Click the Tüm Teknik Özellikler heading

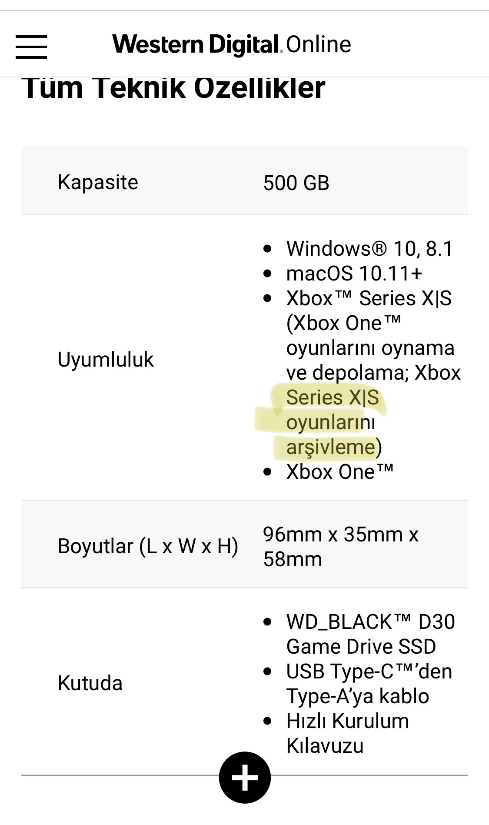pos(173,89)
